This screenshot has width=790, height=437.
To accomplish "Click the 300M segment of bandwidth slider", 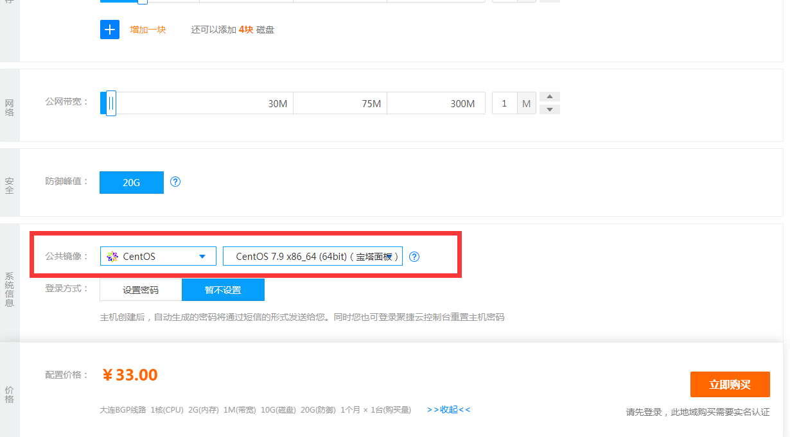I will pos(436,103).
